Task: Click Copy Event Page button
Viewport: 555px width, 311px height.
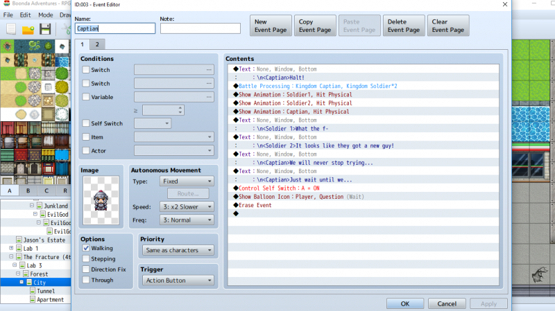Action: click(x=315, y=26)
